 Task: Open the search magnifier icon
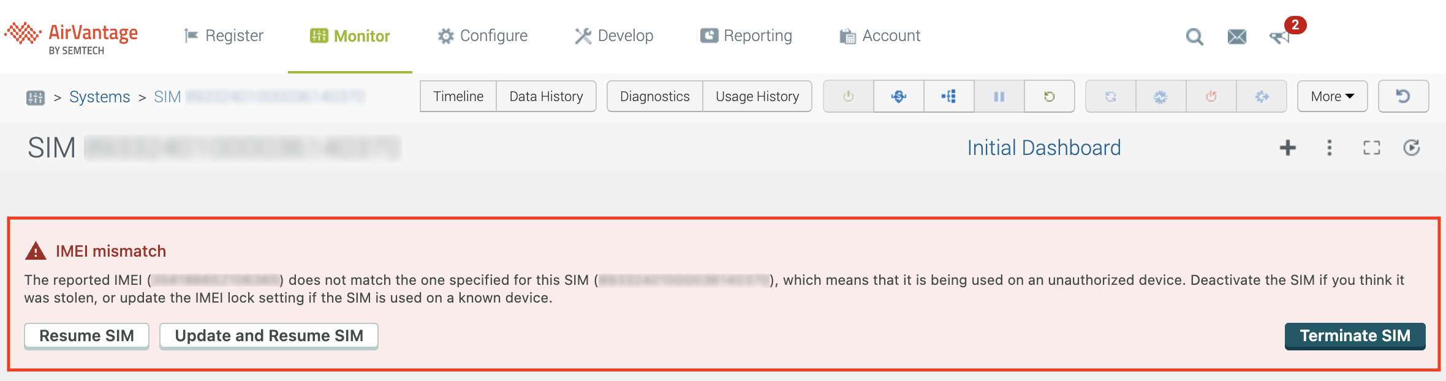pos(1194,37)
